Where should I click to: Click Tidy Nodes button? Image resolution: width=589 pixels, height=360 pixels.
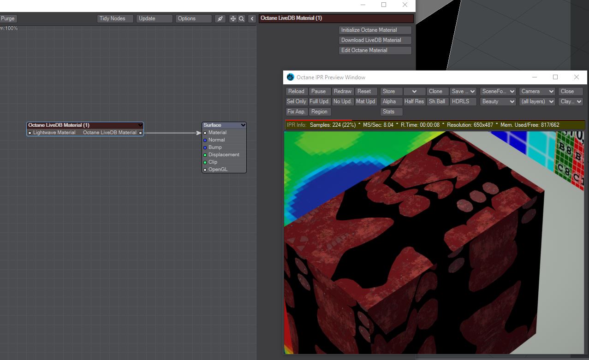[x=115, y=18]
